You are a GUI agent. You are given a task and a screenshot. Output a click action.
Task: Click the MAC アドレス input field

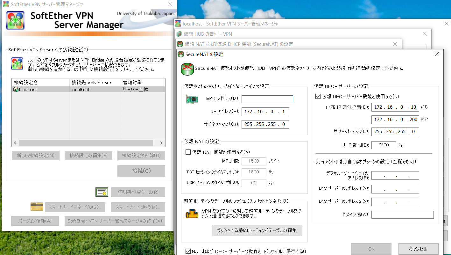pos(267,99)
